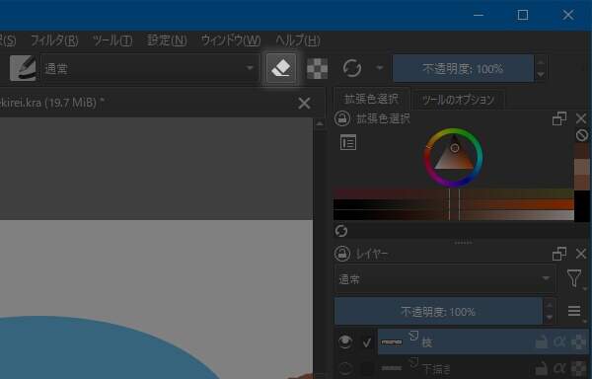This screenshot has height=379, width=592.
Task: Open the ウィンドウ(W) menu
Action: [x=231, y=40]
